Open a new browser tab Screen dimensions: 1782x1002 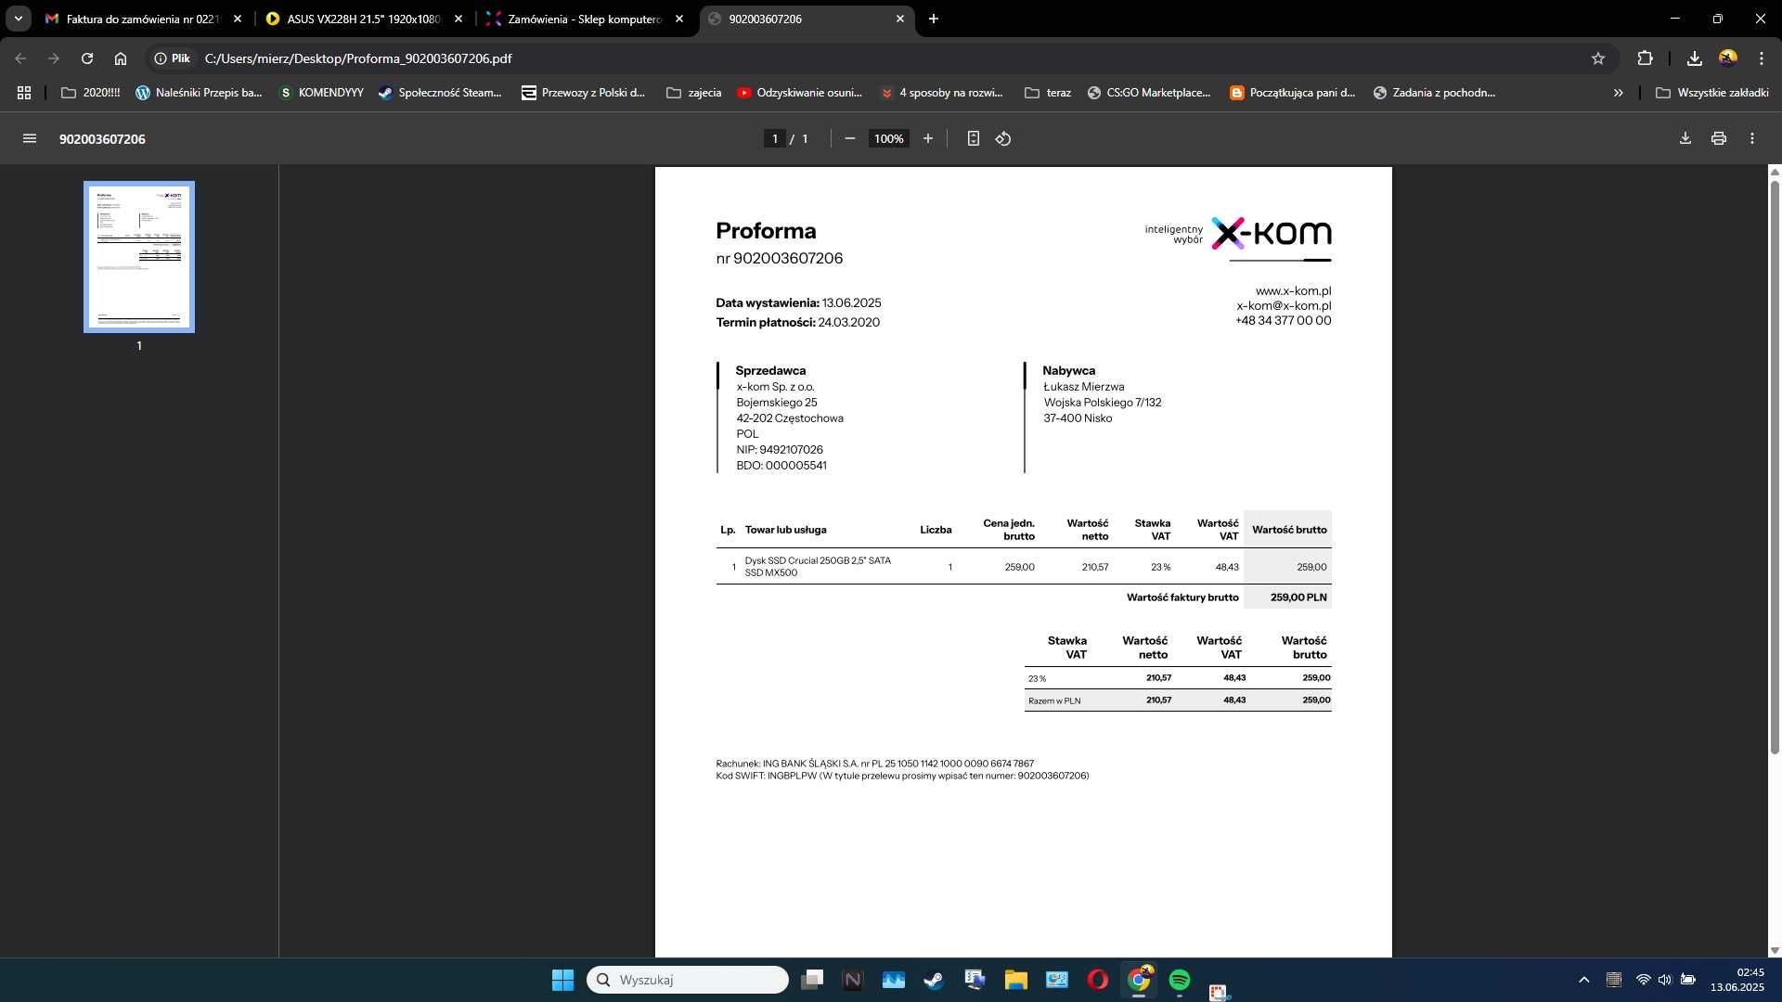coord(934,19)
